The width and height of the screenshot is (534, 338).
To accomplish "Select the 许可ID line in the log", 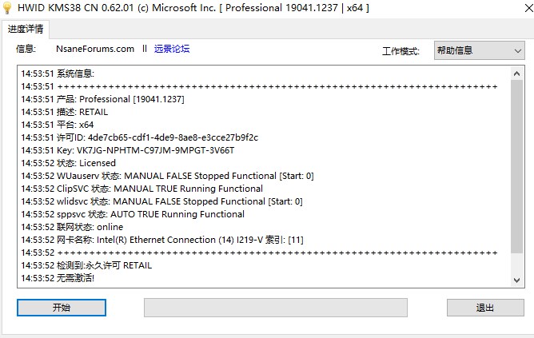I will [140, 137].
